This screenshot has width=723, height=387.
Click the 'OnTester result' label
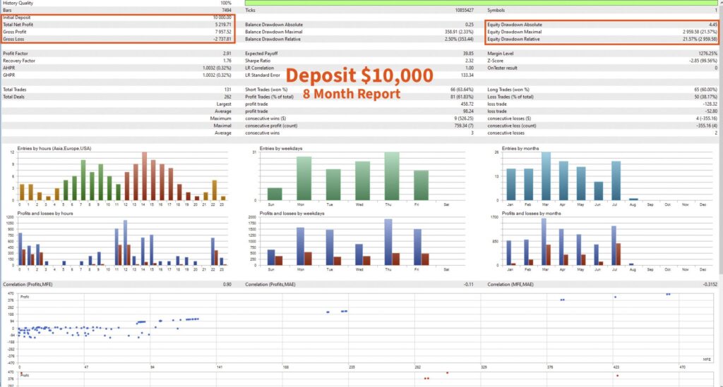click(x=502, y=68)
